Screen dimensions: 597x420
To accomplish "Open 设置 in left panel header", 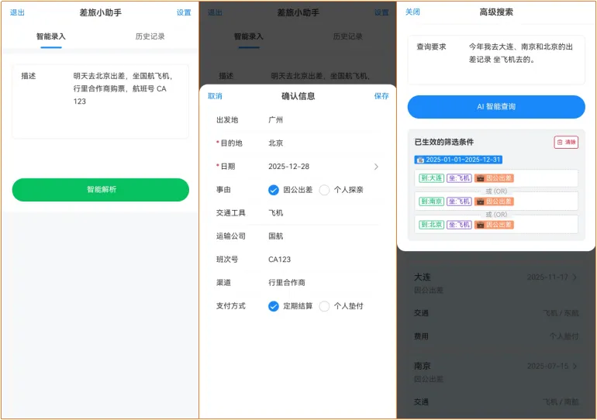I will click(184, 12).
